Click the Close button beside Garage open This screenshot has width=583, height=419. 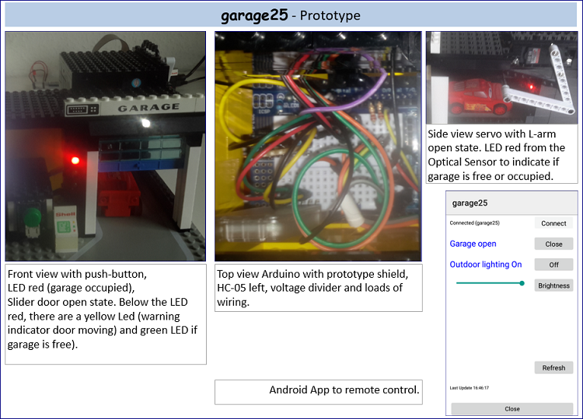point(553,244)
